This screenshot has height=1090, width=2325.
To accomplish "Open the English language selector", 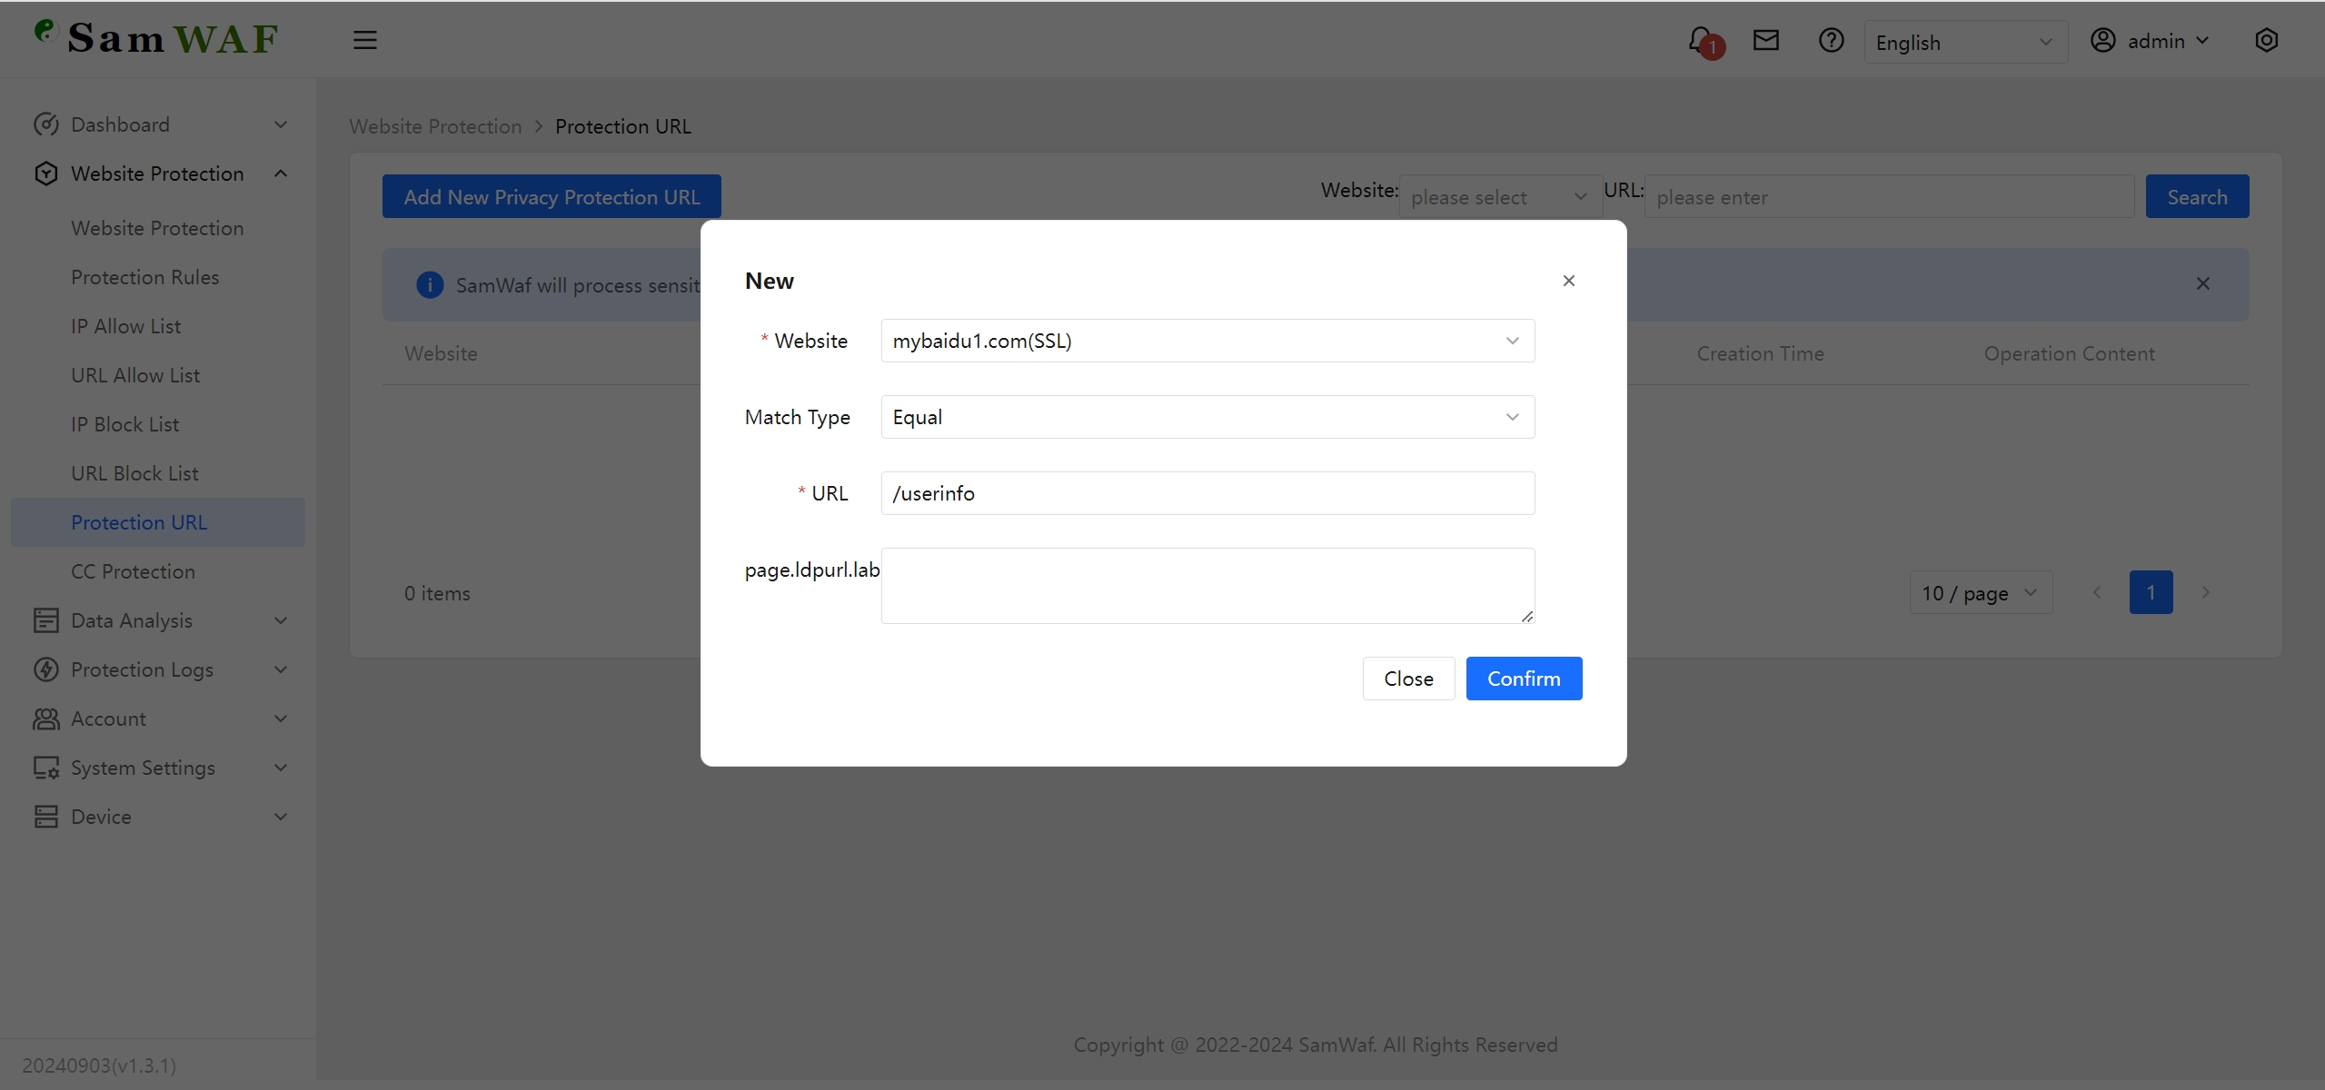I will point(1964,43).
